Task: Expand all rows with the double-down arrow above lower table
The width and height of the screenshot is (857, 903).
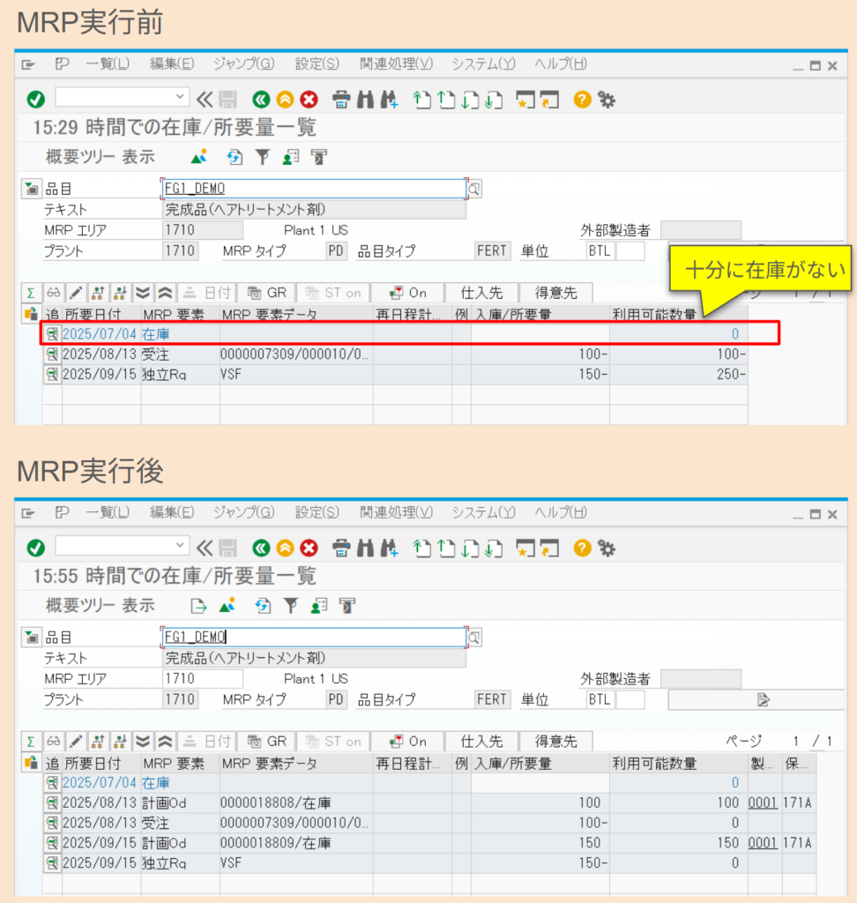Action: (143, 741)
